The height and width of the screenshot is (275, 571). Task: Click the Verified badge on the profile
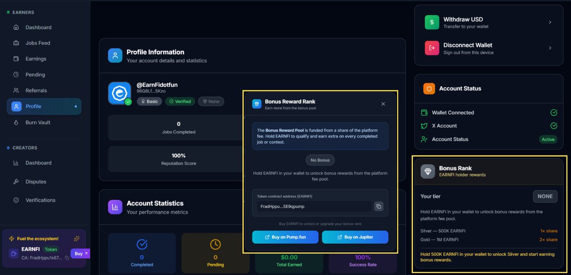coord(180,101)
